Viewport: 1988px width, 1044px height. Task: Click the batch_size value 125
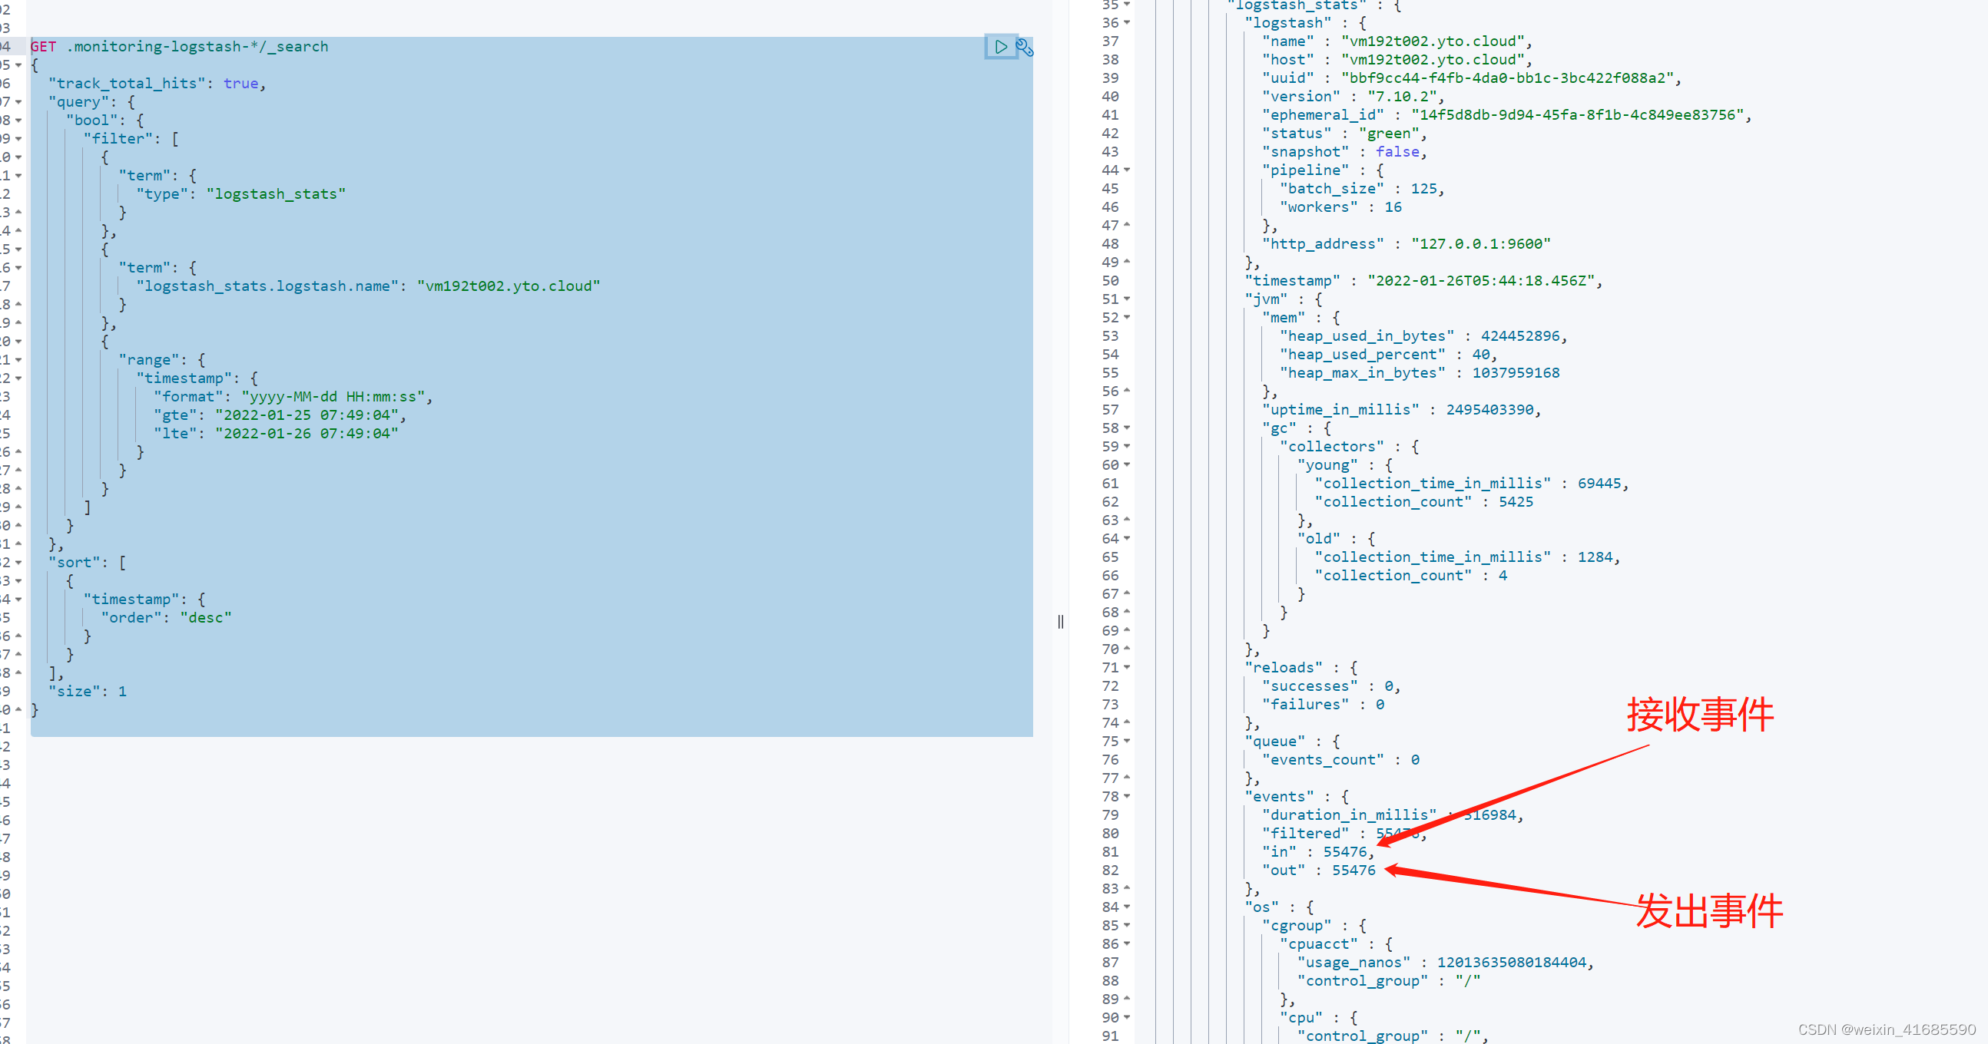click(x=1423, y=189)
